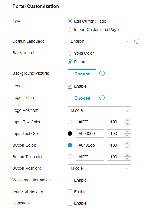Select Solid Color background option
The width and height of the screenshot is (156, 212).
coord(70,53)
